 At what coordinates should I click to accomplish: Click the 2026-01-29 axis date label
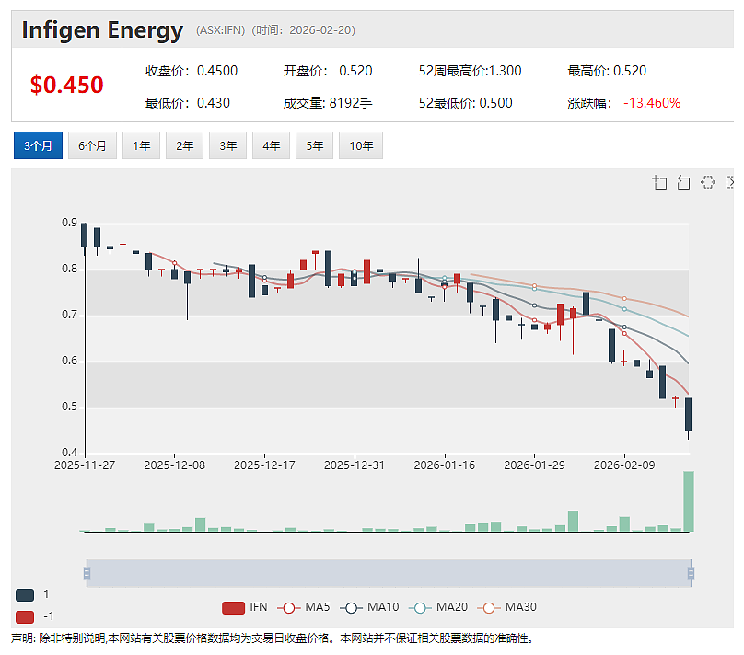click(534, 465)
